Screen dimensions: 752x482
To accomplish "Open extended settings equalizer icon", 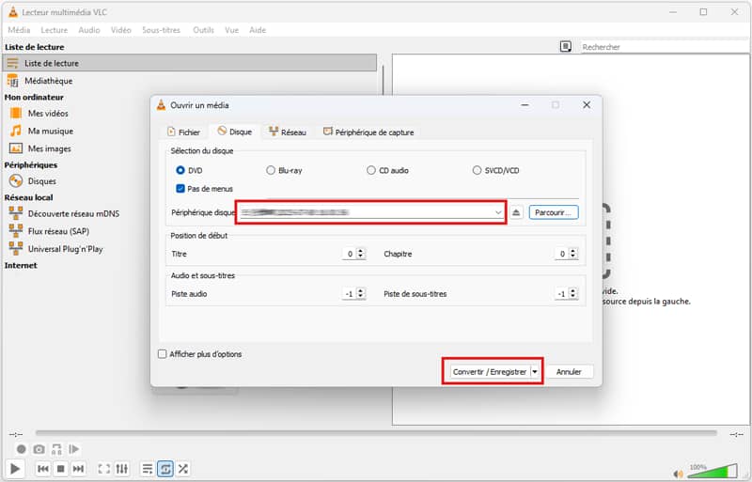I will coord(122,469).
